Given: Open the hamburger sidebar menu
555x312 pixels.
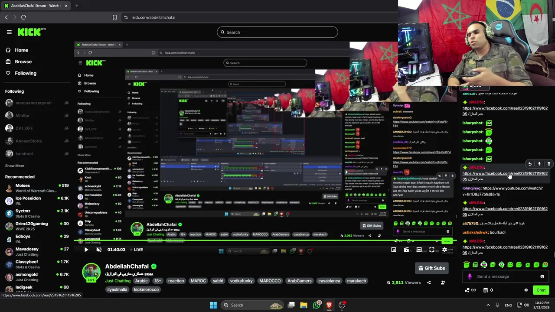Looking at the screenshot, I should [9, 32].
